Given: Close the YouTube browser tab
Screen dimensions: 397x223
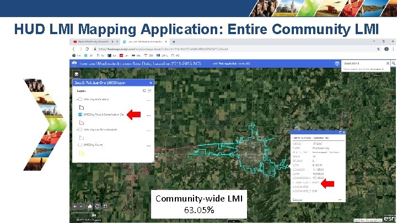Looking at the screenshot, I should tap(117, 41).
